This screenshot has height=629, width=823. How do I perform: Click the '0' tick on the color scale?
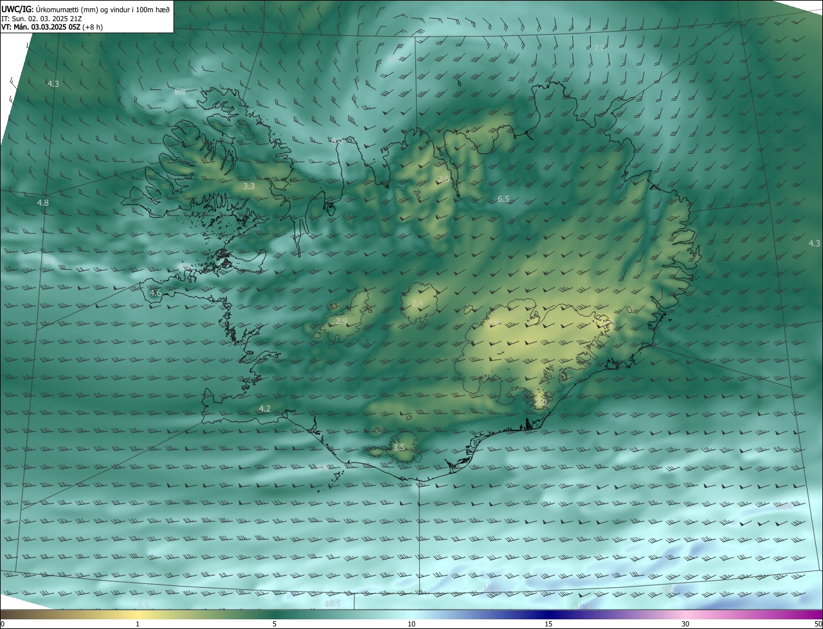[2, 624]
